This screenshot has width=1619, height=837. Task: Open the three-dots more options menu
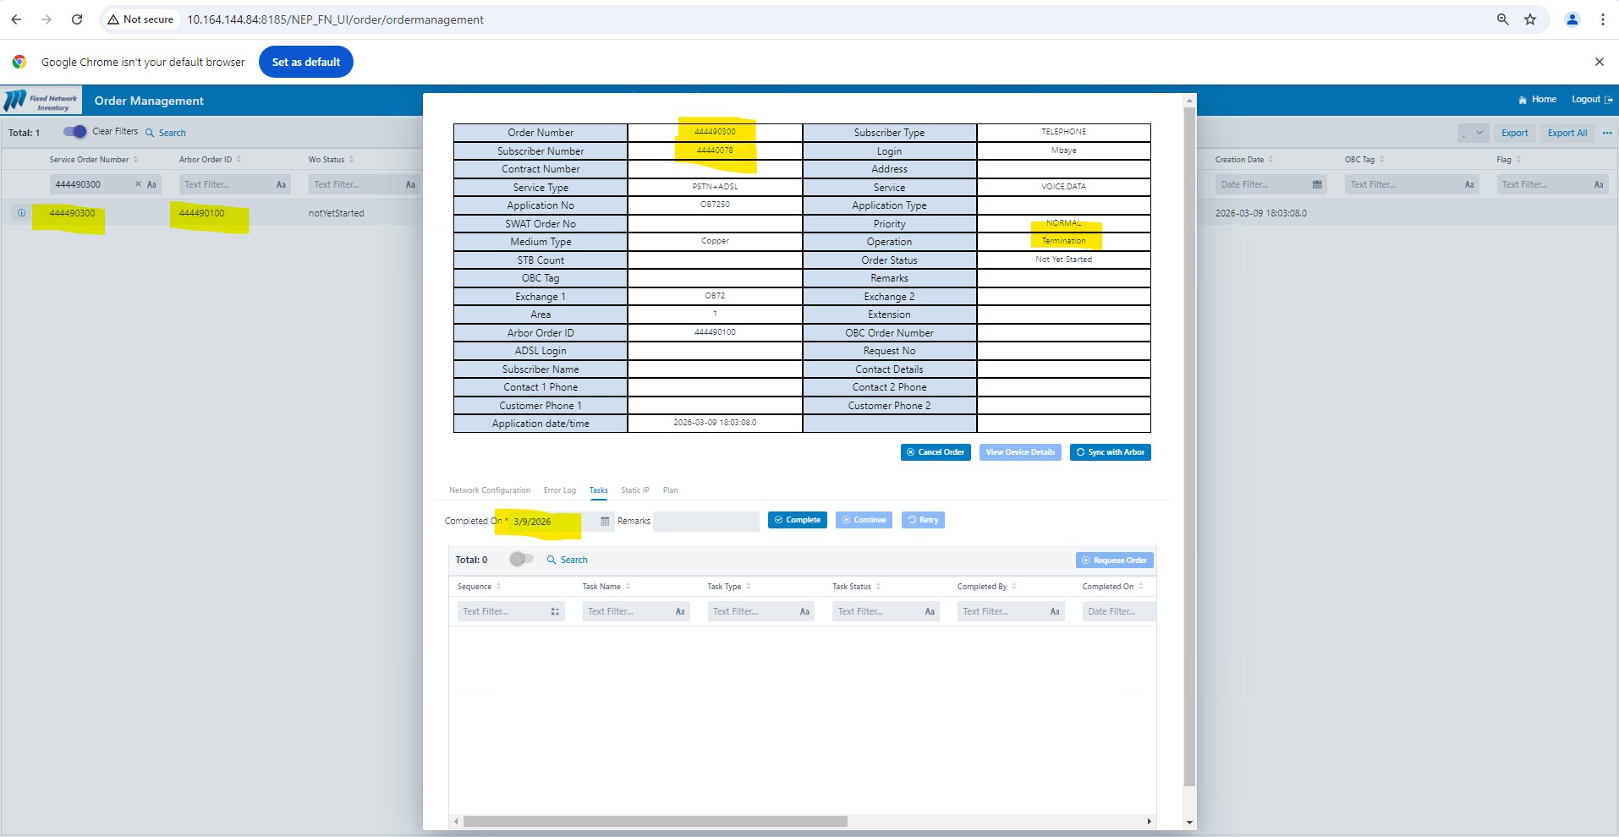[1606, 133]
